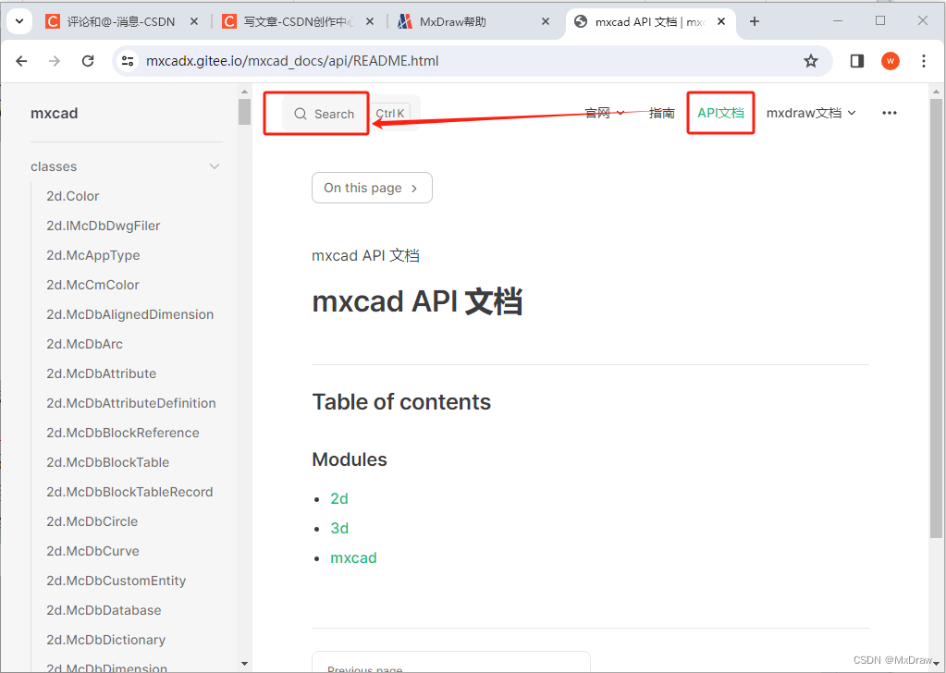Click the Modules heading
The width and height of the screenshot is (946, 673).
tap(350, 459)
